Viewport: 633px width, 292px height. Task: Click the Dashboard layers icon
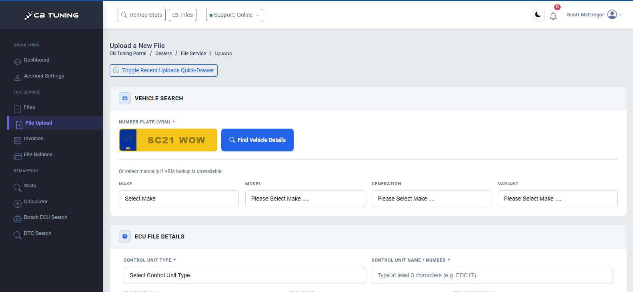[x=18, y=62]
